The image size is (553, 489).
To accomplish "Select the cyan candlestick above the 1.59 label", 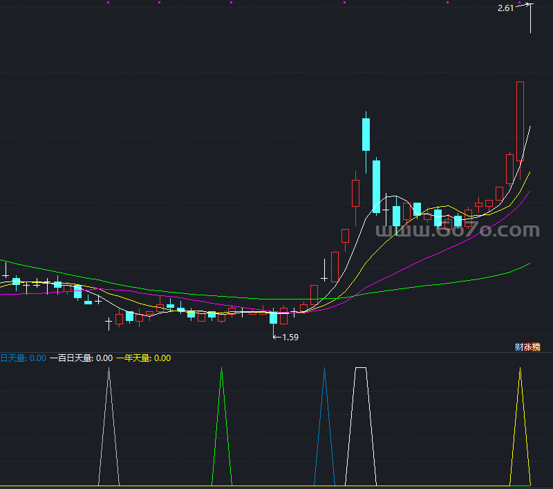I will [x=273, y=317].
